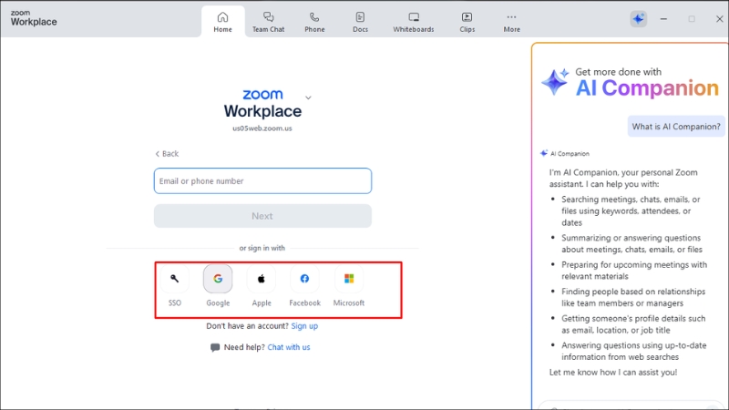This screenshot has width=729, height=410.
Task: Open the Sign up link
Action: click(x=304, y=326)
